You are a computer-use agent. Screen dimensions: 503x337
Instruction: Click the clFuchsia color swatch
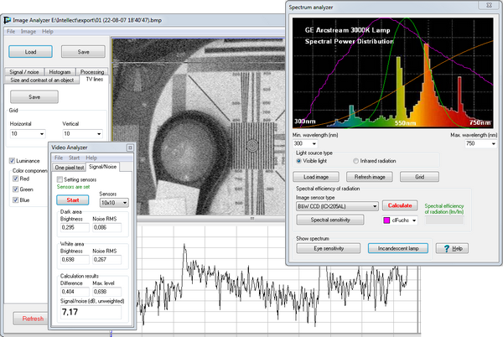coord(386,220)
